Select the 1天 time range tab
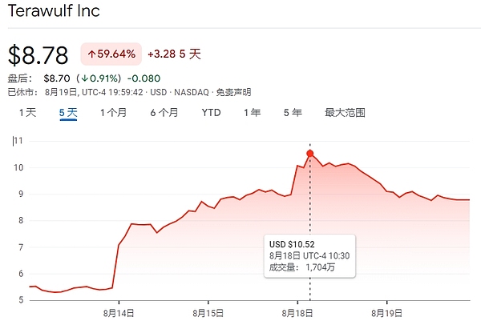The image size is (481, 325). point(27,113)
